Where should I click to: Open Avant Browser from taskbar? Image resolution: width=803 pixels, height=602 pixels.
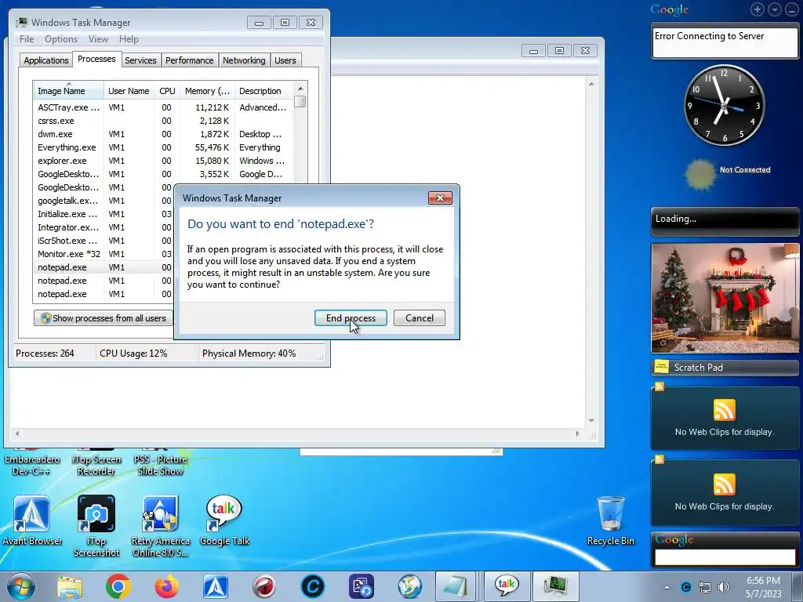(216, 586)
